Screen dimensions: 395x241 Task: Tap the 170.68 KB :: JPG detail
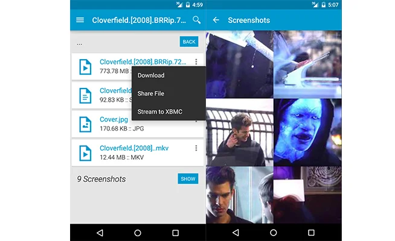121,129
